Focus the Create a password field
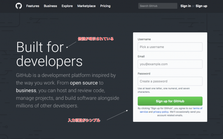223x139 pixels. coord(170,81)
